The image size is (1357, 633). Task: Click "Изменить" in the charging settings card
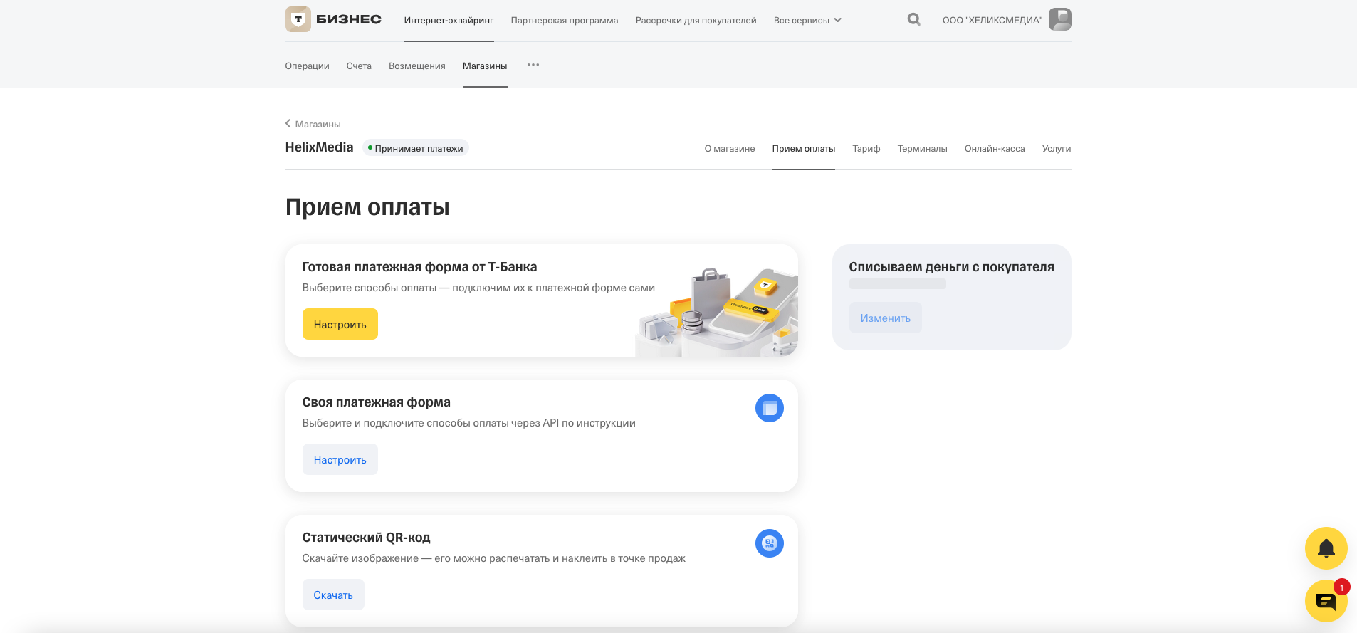(885, 318)
